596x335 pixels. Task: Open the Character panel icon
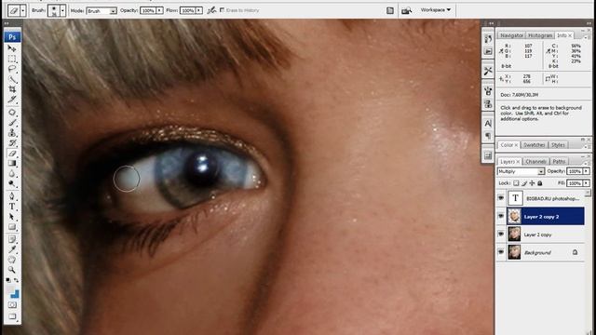(488, 124)
